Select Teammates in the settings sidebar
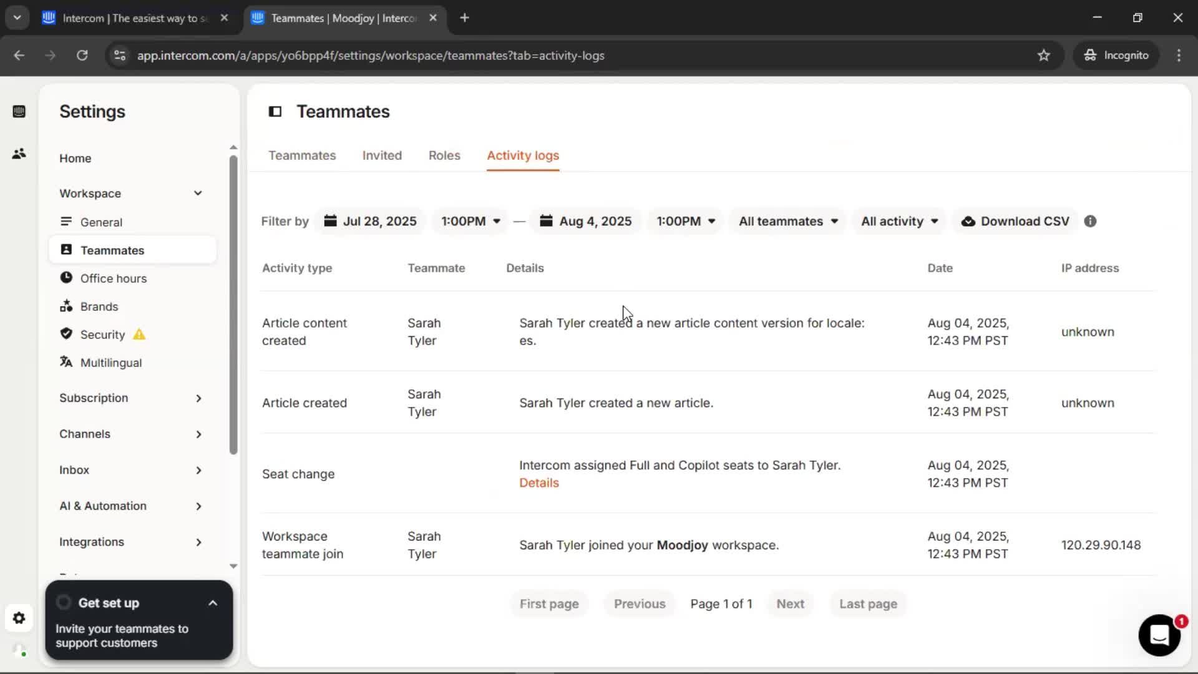 (x=132, y=250)
